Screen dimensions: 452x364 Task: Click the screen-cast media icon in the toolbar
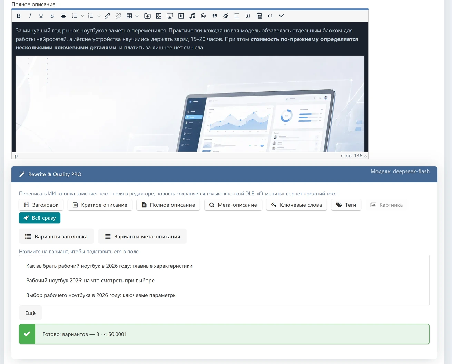(170, 16)
